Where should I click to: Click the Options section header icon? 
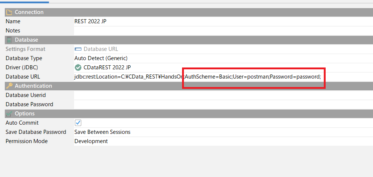[x=9, y=114]
